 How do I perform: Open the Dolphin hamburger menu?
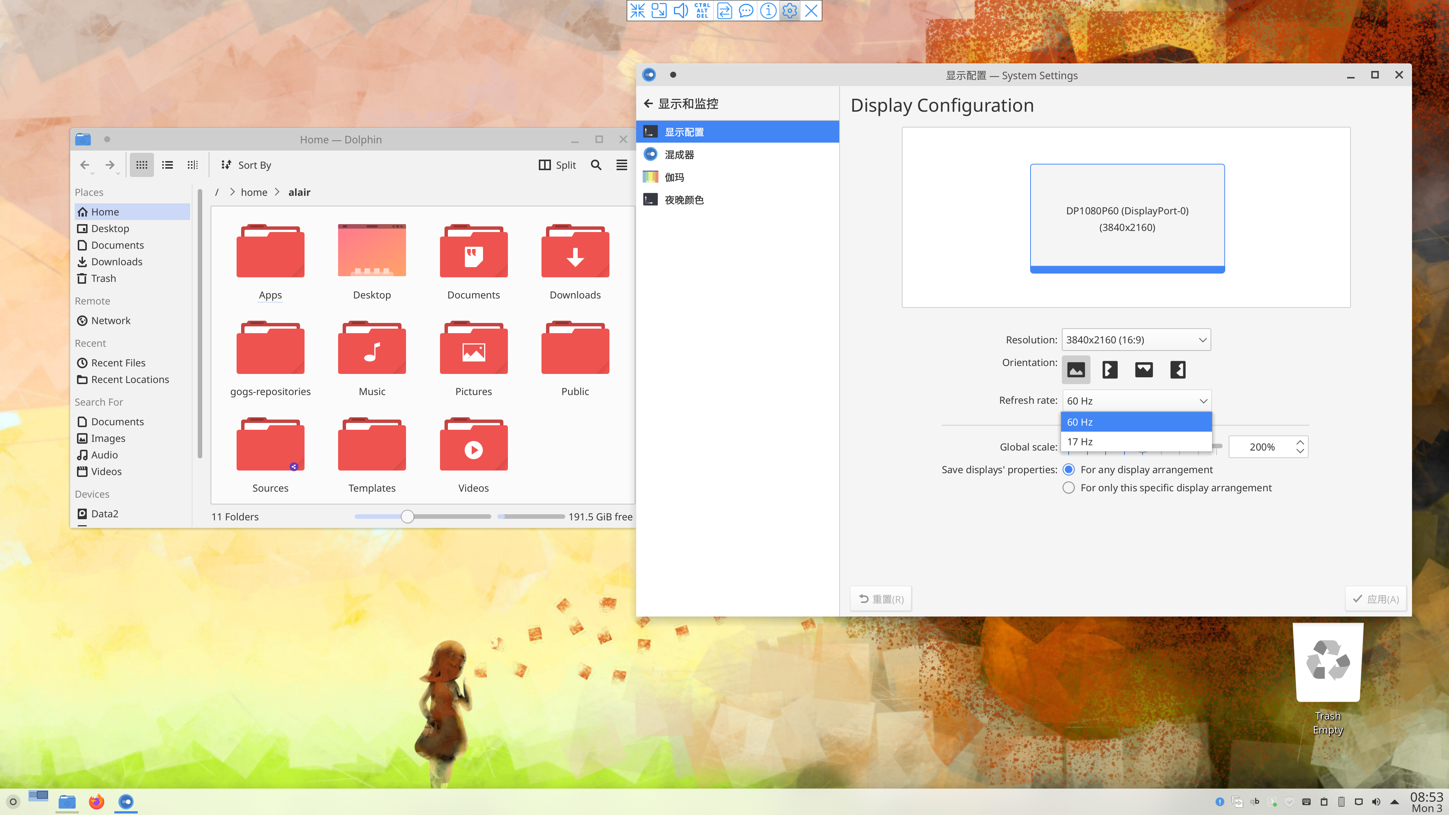621,165
